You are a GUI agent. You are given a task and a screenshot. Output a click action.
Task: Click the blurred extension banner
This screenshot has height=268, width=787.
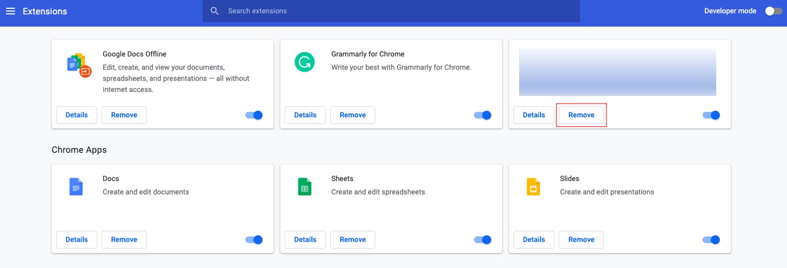tap(617, 72)
